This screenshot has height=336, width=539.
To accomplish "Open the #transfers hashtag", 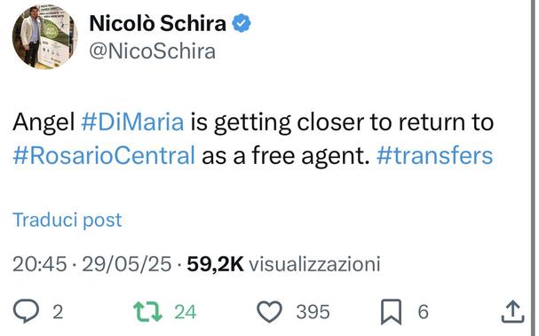I will 435,155.
